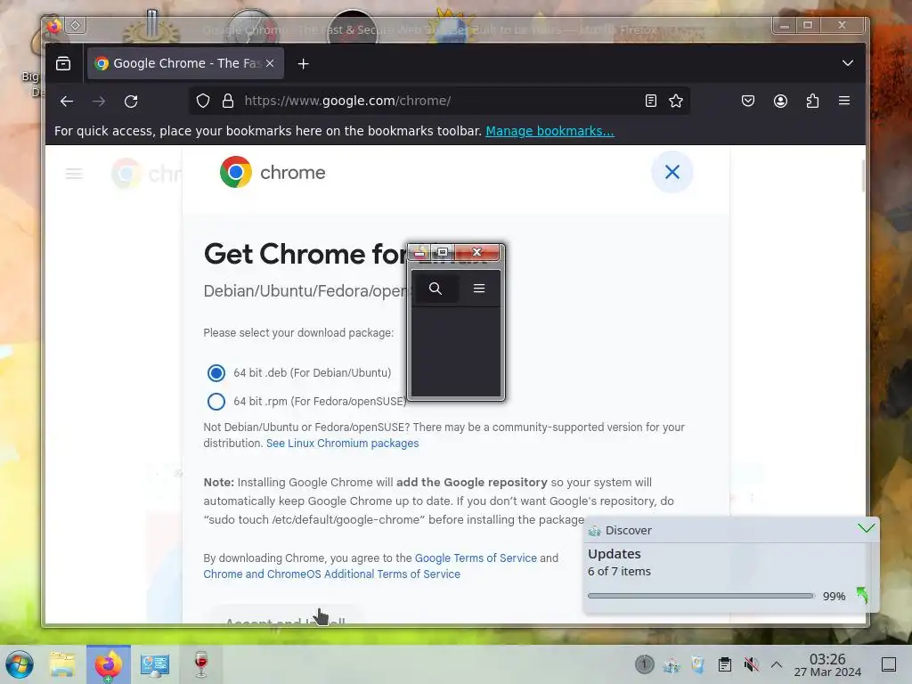Open system settings taskbar icon
Viewport: 912px width, 684px height.
(x=155, y=664)
